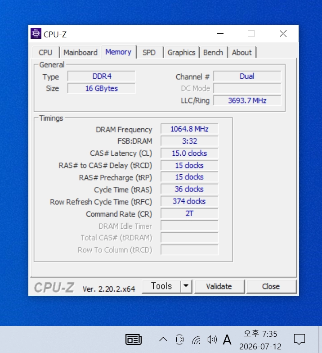Switch to the Mainboard tab
This screenshot has height=353, width=322.
point(80,52)
